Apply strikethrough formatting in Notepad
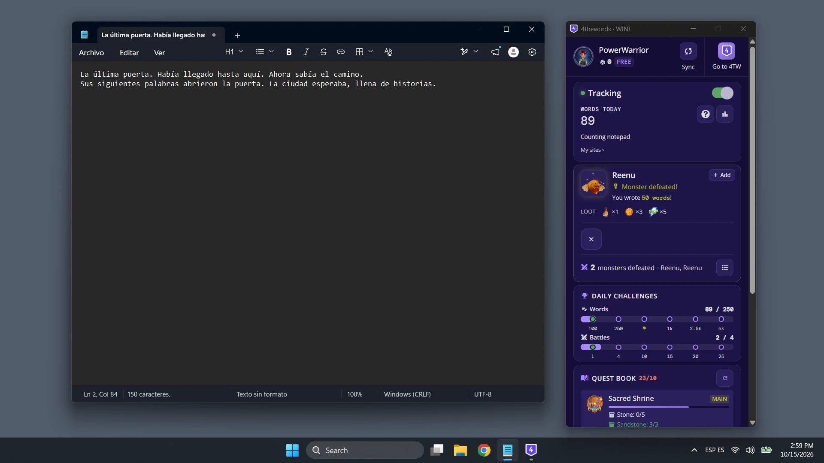The image size is (824, 463). [x=324, y=52]
